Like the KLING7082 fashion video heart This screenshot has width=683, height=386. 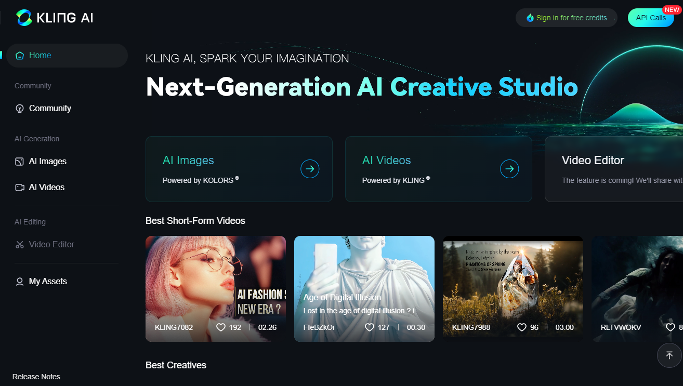[221, 327]
